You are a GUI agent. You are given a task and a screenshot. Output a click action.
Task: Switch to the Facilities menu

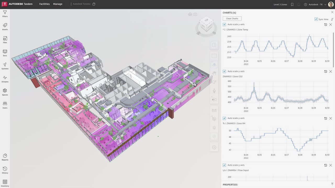44,4
